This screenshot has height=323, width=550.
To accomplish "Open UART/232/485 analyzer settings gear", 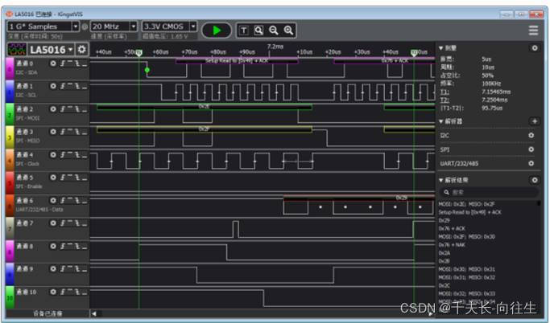I will click(x=531, y=163).
